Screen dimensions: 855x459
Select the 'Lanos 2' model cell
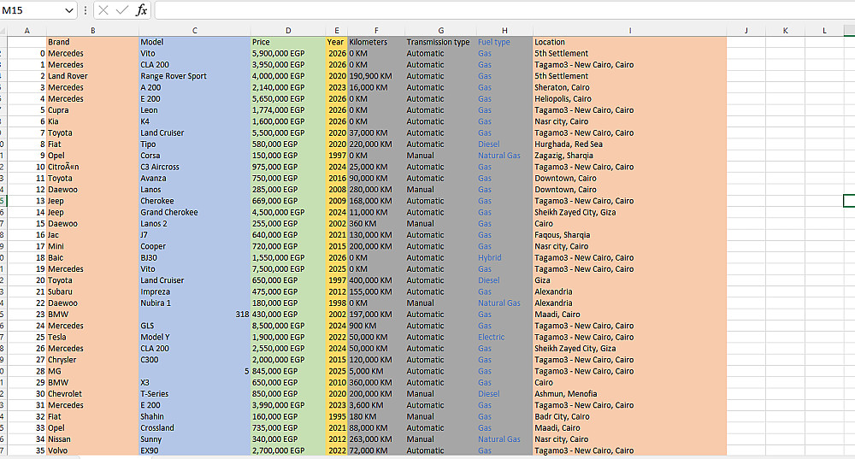(195, 223)
